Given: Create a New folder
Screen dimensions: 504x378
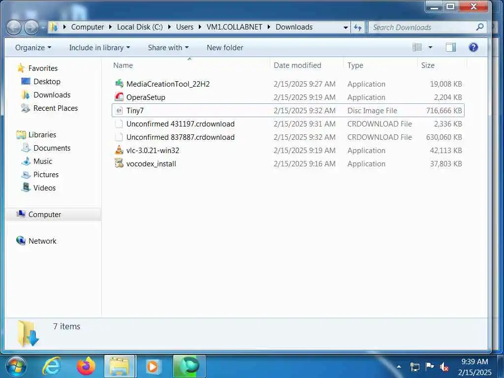Looking at the screenshot, I should (224, 48).
